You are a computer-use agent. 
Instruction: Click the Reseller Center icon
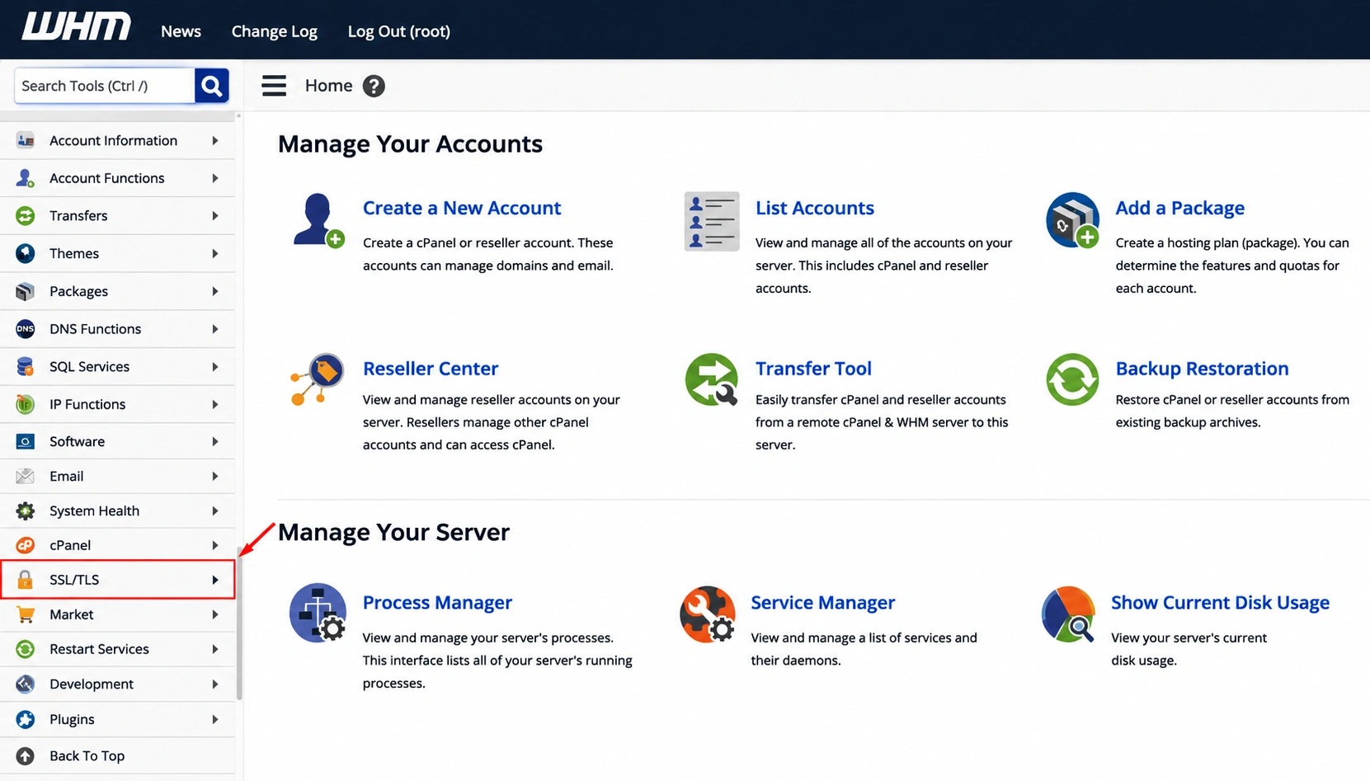tap(318, 379)
